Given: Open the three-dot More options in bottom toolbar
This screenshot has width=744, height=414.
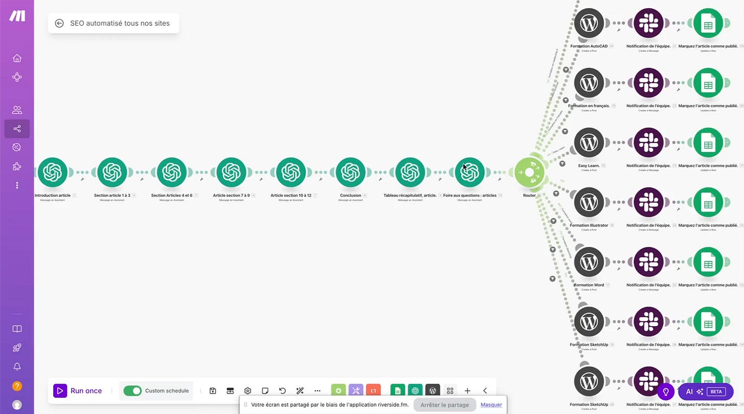Looking at the screenshot, I should [317, 390].
